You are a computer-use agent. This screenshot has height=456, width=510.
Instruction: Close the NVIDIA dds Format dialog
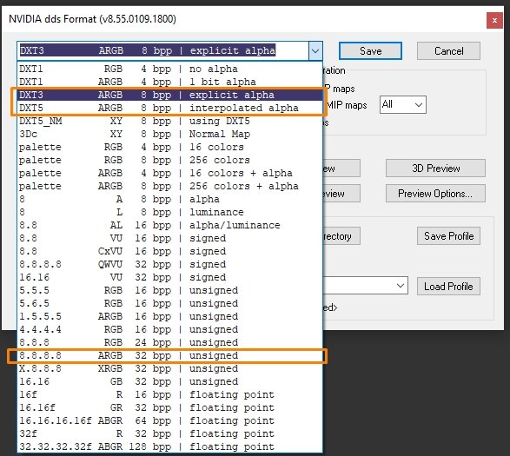[494, 21]
